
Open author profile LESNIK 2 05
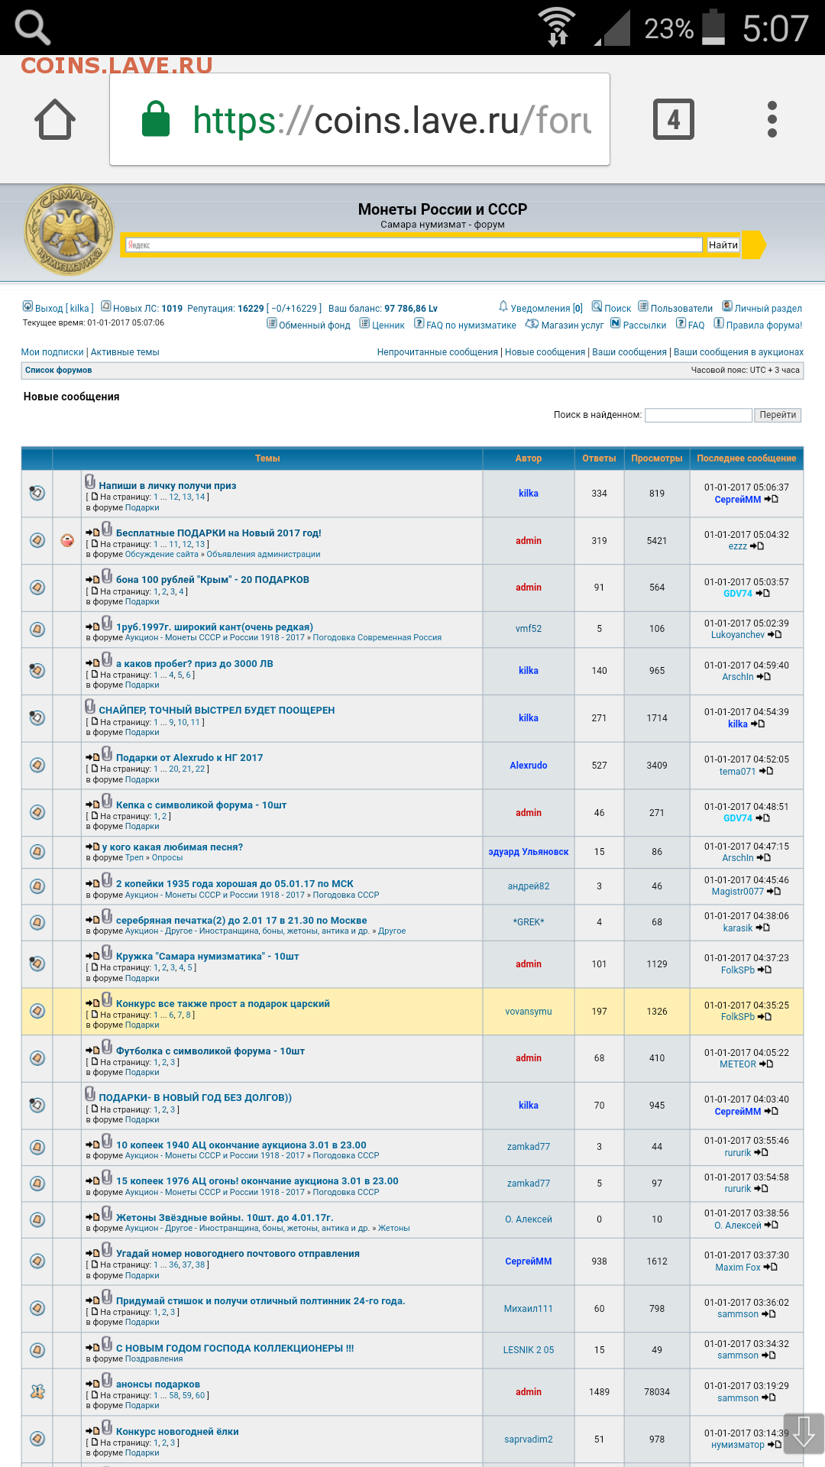529,1350
